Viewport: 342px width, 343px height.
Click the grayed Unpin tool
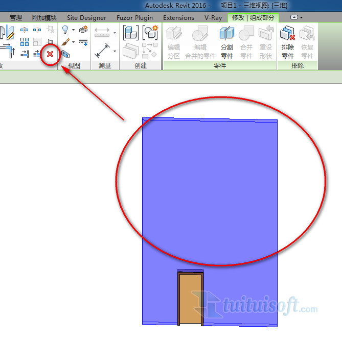pos(51,30)
